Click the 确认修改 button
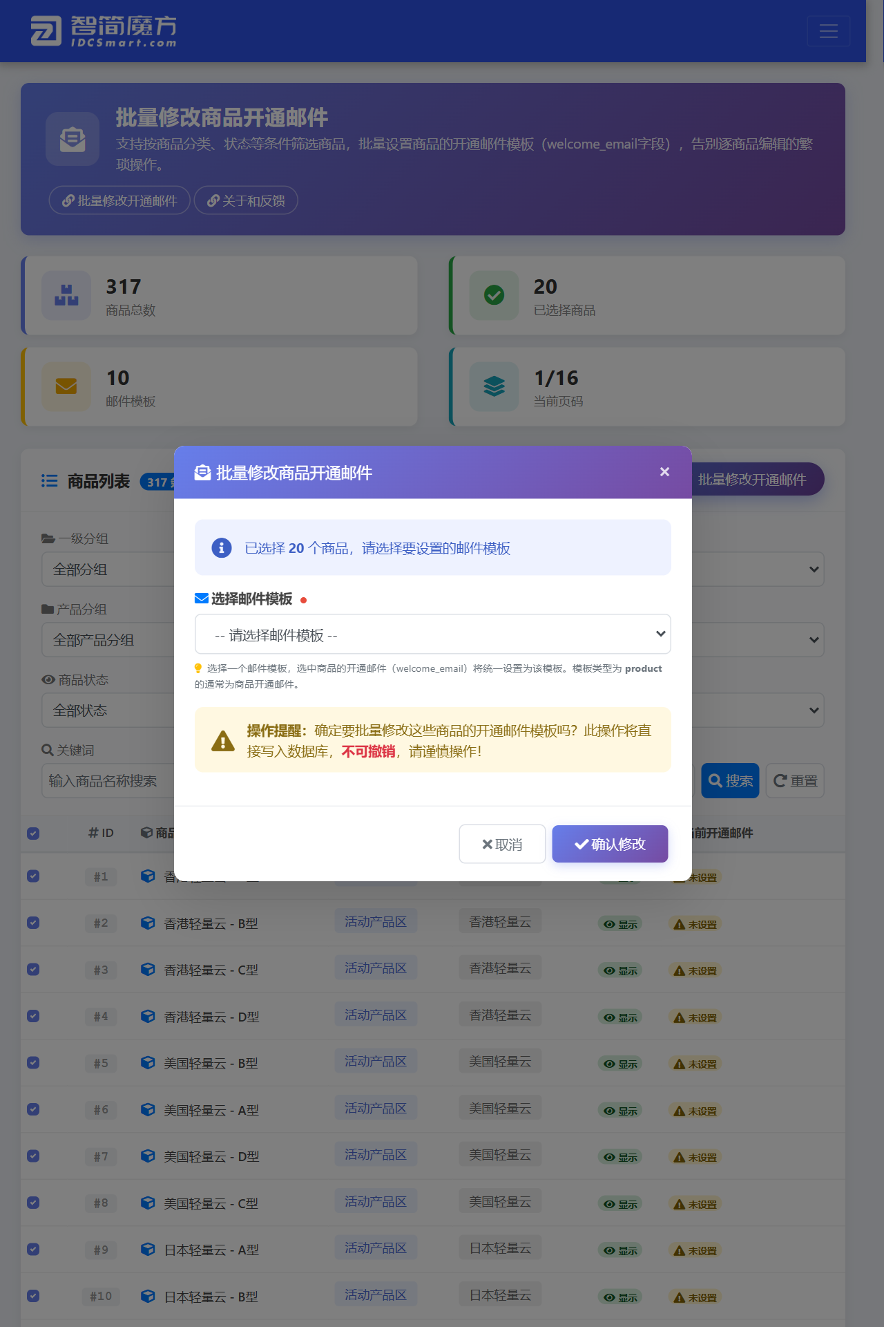 coord(610,844)
